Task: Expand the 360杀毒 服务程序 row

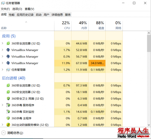Action: click(x=3, y=105)
